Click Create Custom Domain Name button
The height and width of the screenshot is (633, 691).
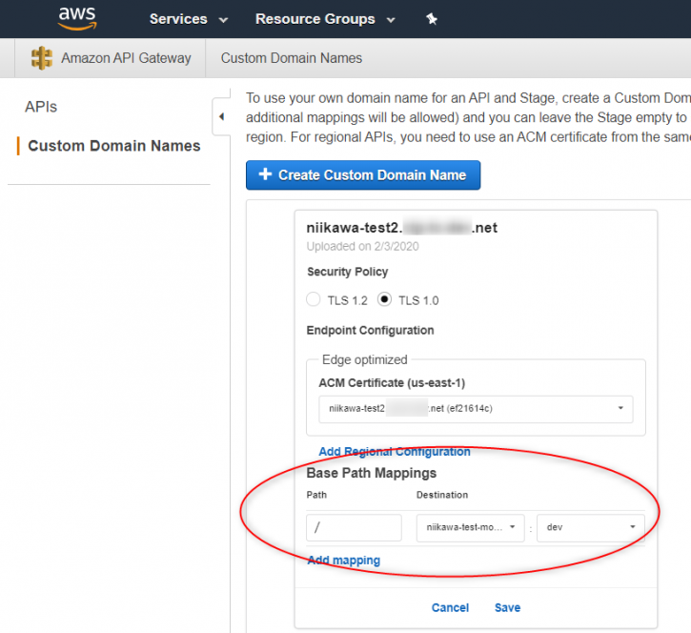click(x=363, y=175)
